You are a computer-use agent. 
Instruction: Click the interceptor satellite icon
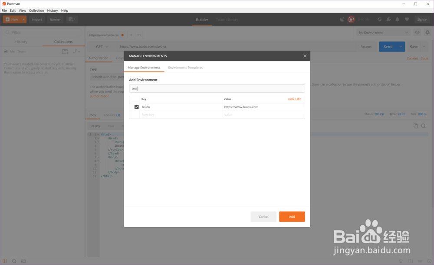click(342, 19)
